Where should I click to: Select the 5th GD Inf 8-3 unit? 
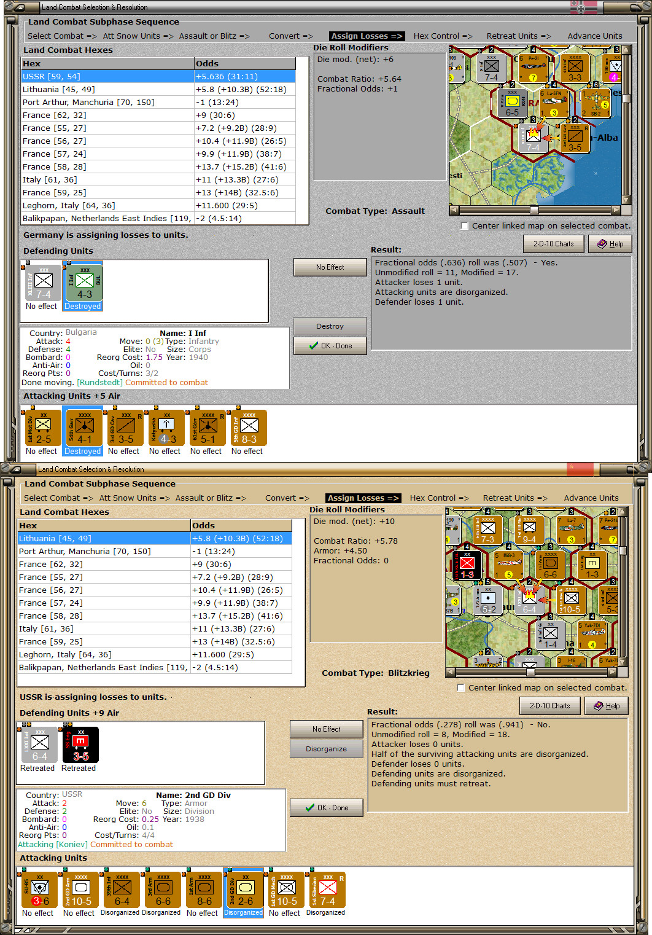[249, 428]
